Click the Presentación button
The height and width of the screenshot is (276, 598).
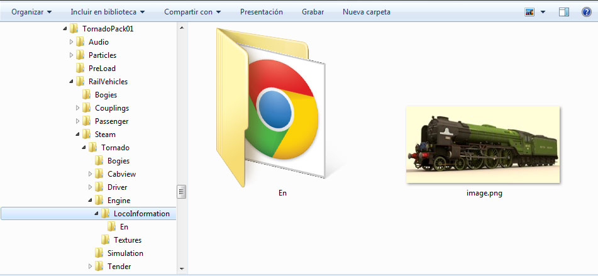point(261,12)
